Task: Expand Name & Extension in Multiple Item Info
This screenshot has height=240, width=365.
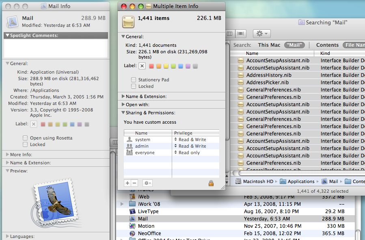Action: click(123, 96)
